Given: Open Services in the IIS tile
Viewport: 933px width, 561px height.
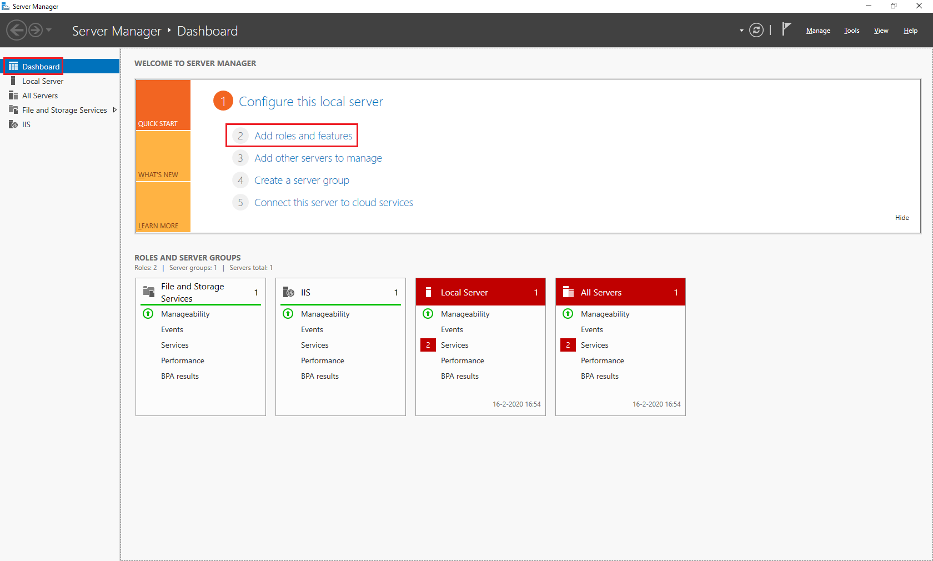Looking at the screenshot, I should pos(315,345).
